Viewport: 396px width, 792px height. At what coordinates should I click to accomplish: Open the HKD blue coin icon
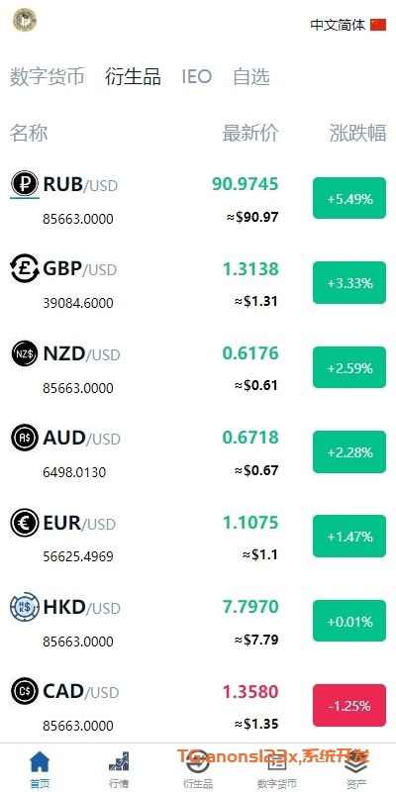(24, 607)
